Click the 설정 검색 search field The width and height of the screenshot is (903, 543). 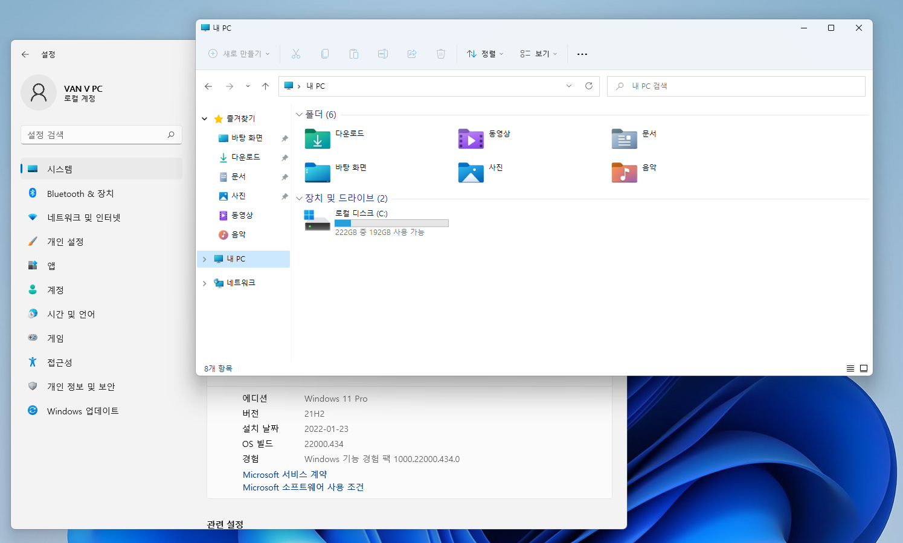[x=101, y=135]
